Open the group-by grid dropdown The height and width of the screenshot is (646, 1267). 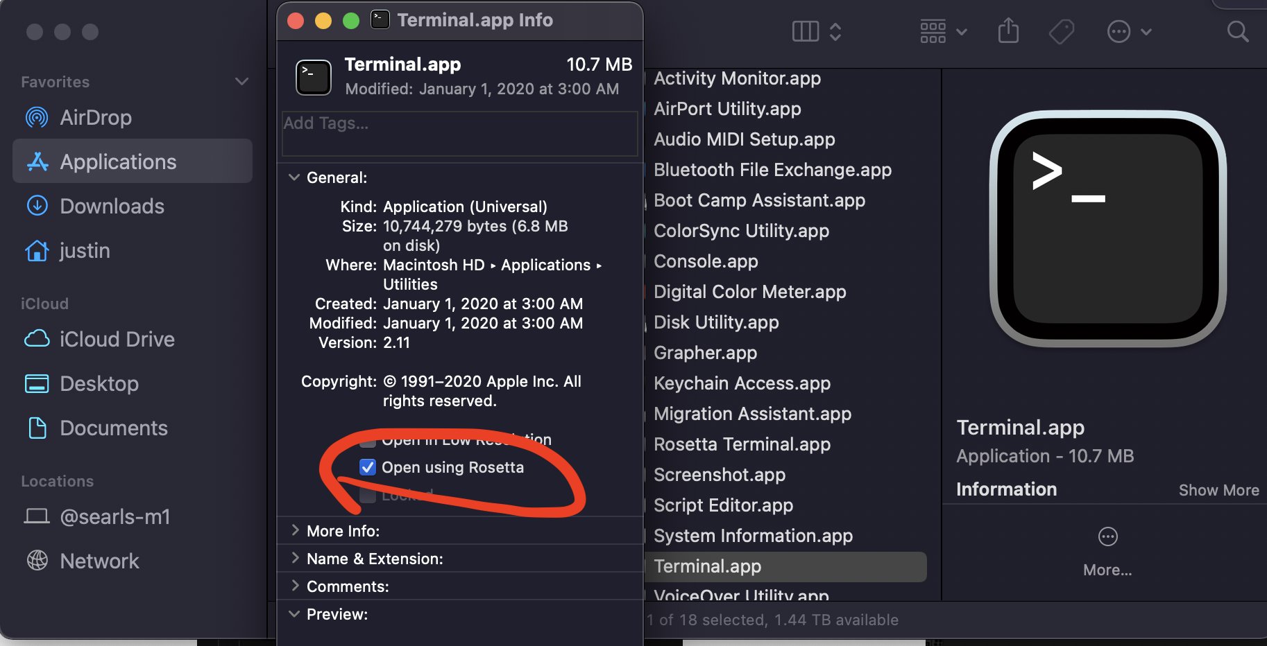pos(943,32)
